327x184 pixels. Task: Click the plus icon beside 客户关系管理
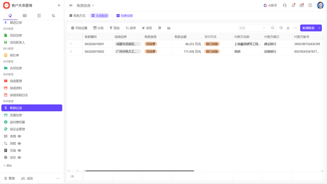tap(59, 5)
